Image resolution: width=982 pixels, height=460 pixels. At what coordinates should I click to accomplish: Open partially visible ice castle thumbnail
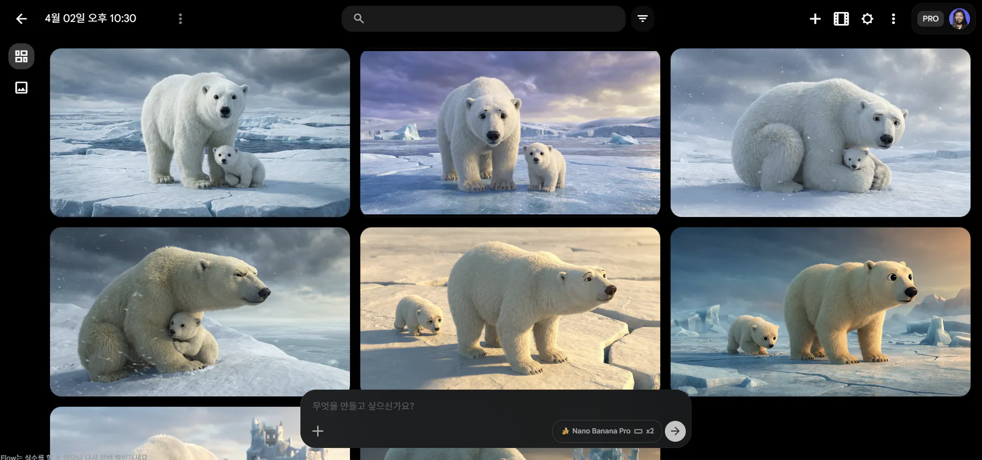click(175, 433)
